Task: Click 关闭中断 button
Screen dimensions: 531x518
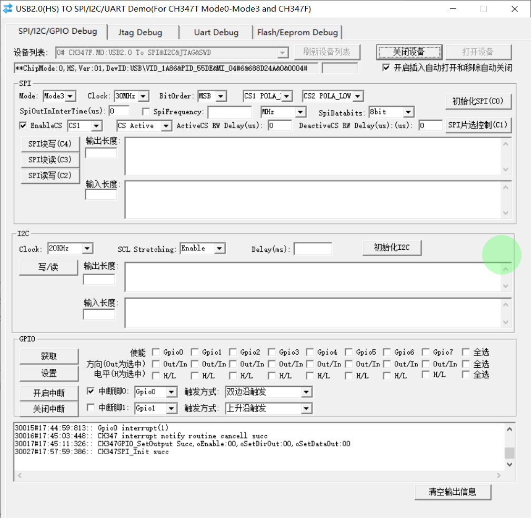Action: [49, 409]
